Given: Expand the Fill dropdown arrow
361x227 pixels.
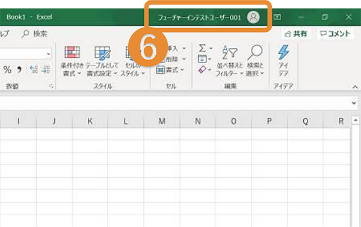Looking at the screenshot, I should pyautogui.click(x=209, y=59).
